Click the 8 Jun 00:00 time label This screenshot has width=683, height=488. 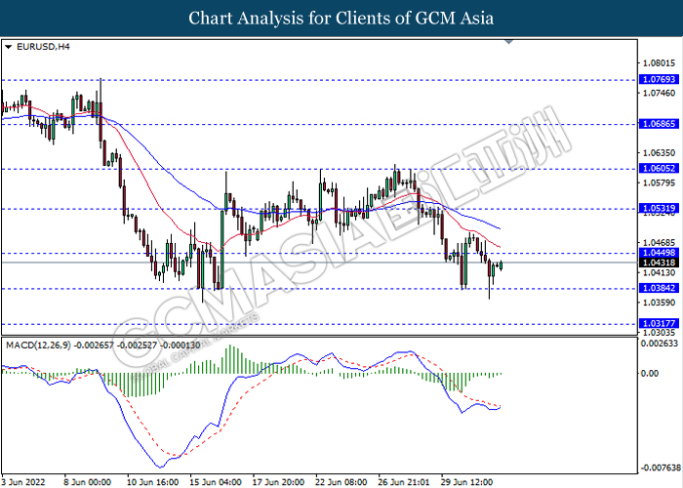tap(88, 482)
